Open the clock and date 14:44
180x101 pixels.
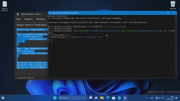pyautogui.click(x=170, y=98)
